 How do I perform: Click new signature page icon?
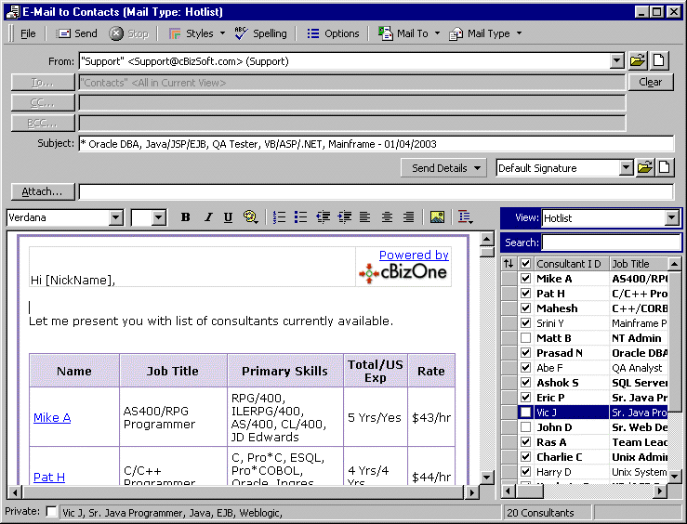point(665,167)
